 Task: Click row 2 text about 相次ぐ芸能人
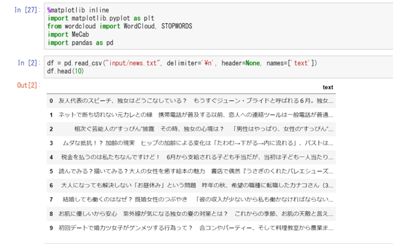[204, 129]
